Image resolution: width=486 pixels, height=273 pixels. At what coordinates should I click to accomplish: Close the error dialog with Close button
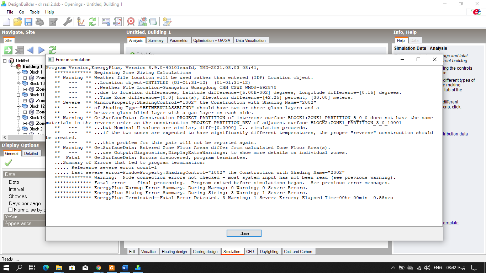pyautogui.click(x=244, y=234)
